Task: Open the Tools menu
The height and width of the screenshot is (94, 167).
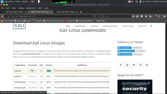Action: click(40, 8)
